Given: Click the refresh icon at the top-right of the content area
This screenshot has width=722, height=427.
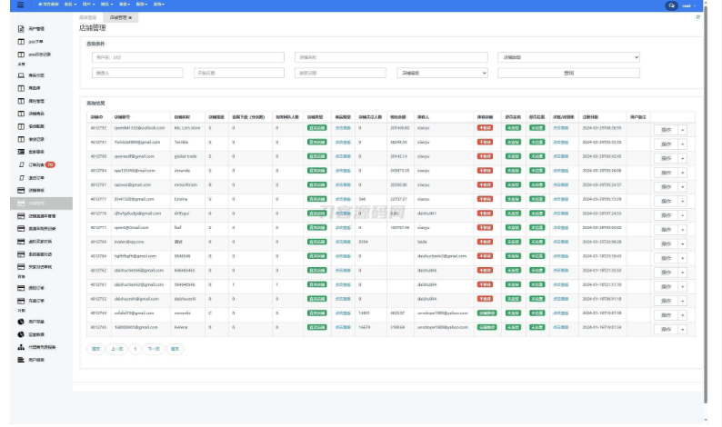Looking at the screenshot, I should (x=698, y=17).
